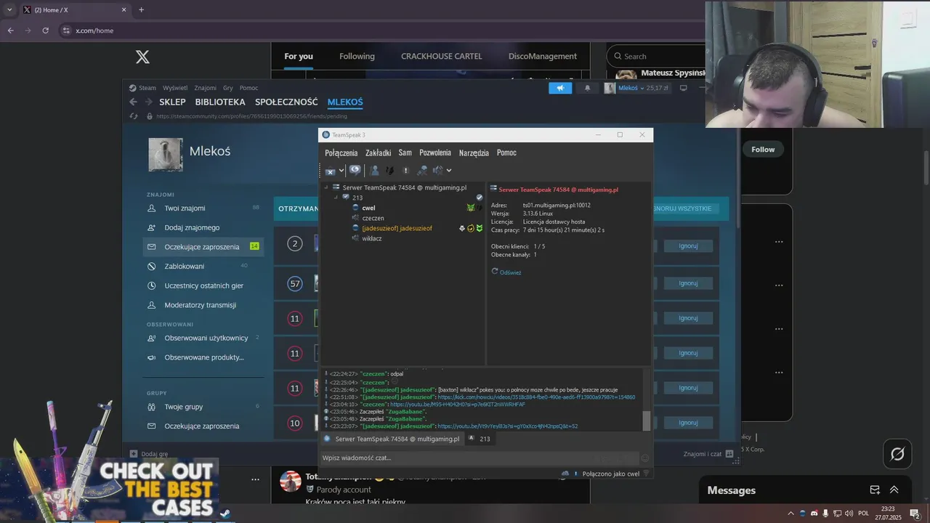The height and width of the screenshot is (523, 930).
Task: Switch to CRACKHOUSE CARTEL tab on X
Action: (x=441, y=57)
